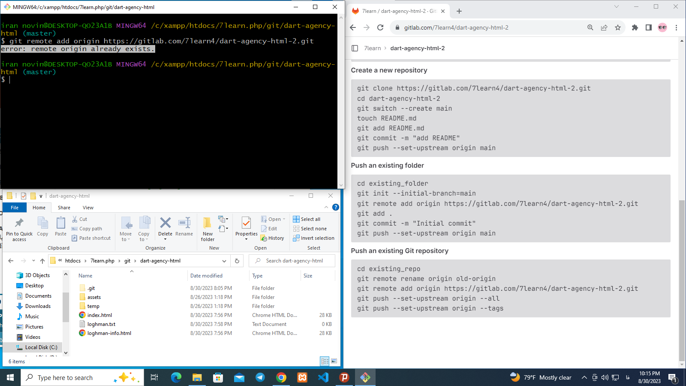686x386 pixels.
Task: Open Chrome extensions puzzle icon
Action: 635,27
